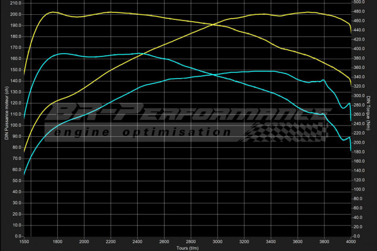This screenshot has width=377, height=251.
Task: Select the 100.0 value on left power axis
Action: 15,125
